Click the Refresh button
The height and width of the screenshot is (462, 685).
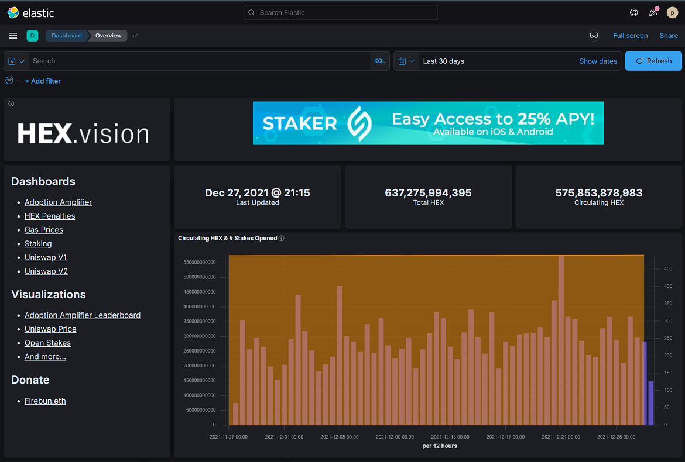653,61
